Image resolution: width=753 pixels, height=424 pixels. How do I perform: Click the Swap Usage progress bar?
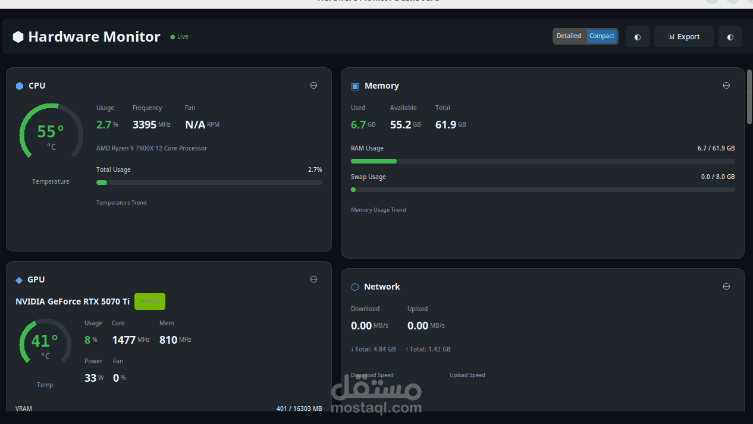tap(543, 190)
